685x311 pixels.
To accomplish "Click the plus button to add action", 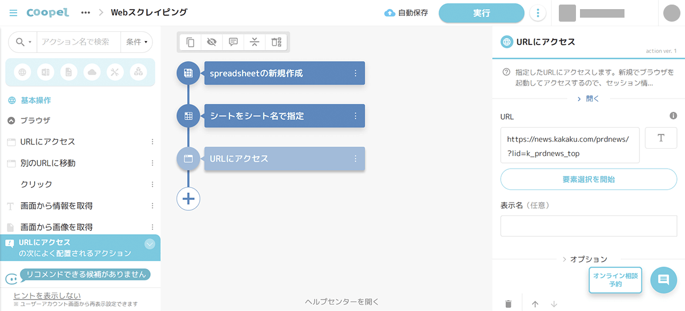I will point(188,199).
